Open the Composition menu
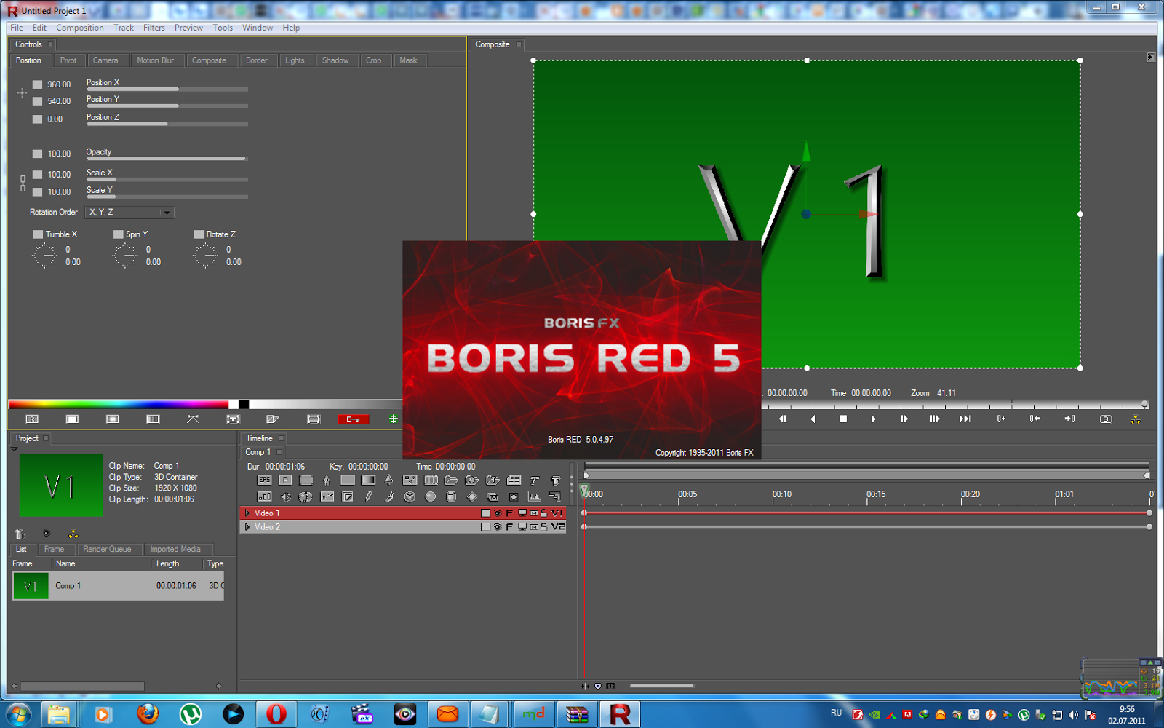 (x=80, y=28)
